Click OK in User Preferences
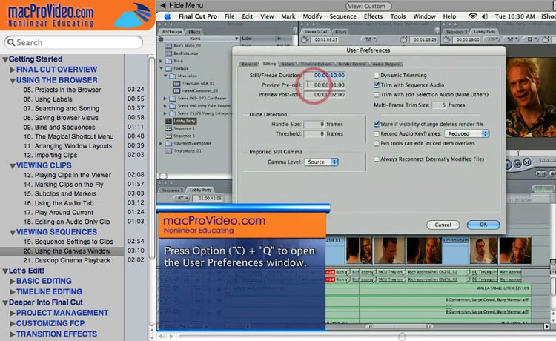Viewport: 556px width, 341px height. (483, 225)
